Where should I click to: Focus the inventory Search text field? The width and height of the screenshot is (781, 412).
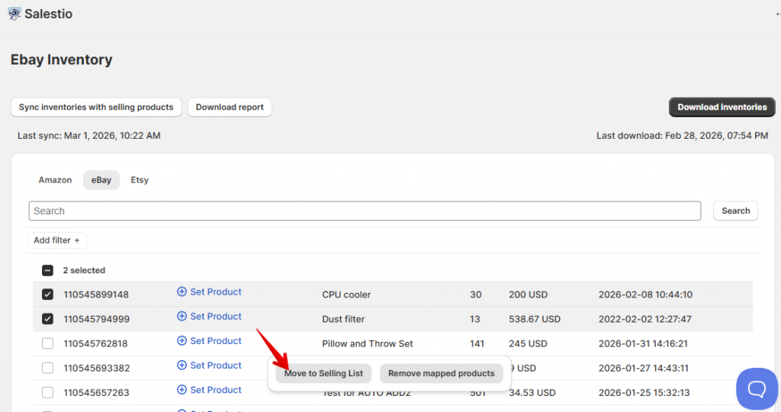pos(365,211)
